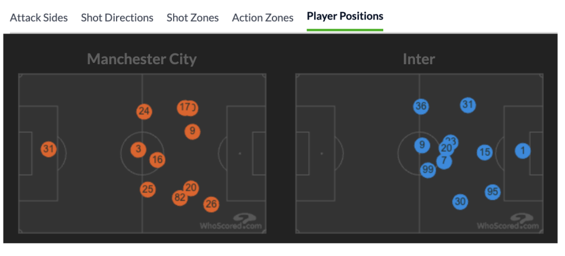Select Inter player marker 36
565x256 pixels.
click(421, 107)
